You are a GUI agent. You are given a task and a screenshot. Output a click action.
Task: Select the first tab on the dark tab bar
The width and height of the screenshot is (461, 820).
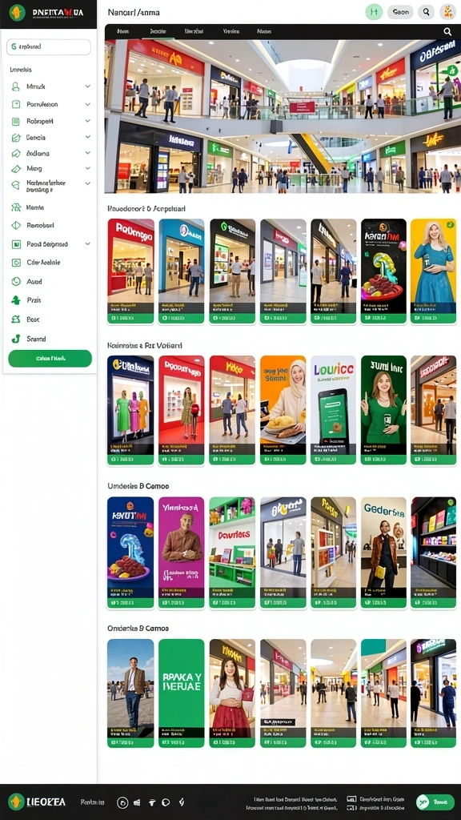[x=123, y=31]
